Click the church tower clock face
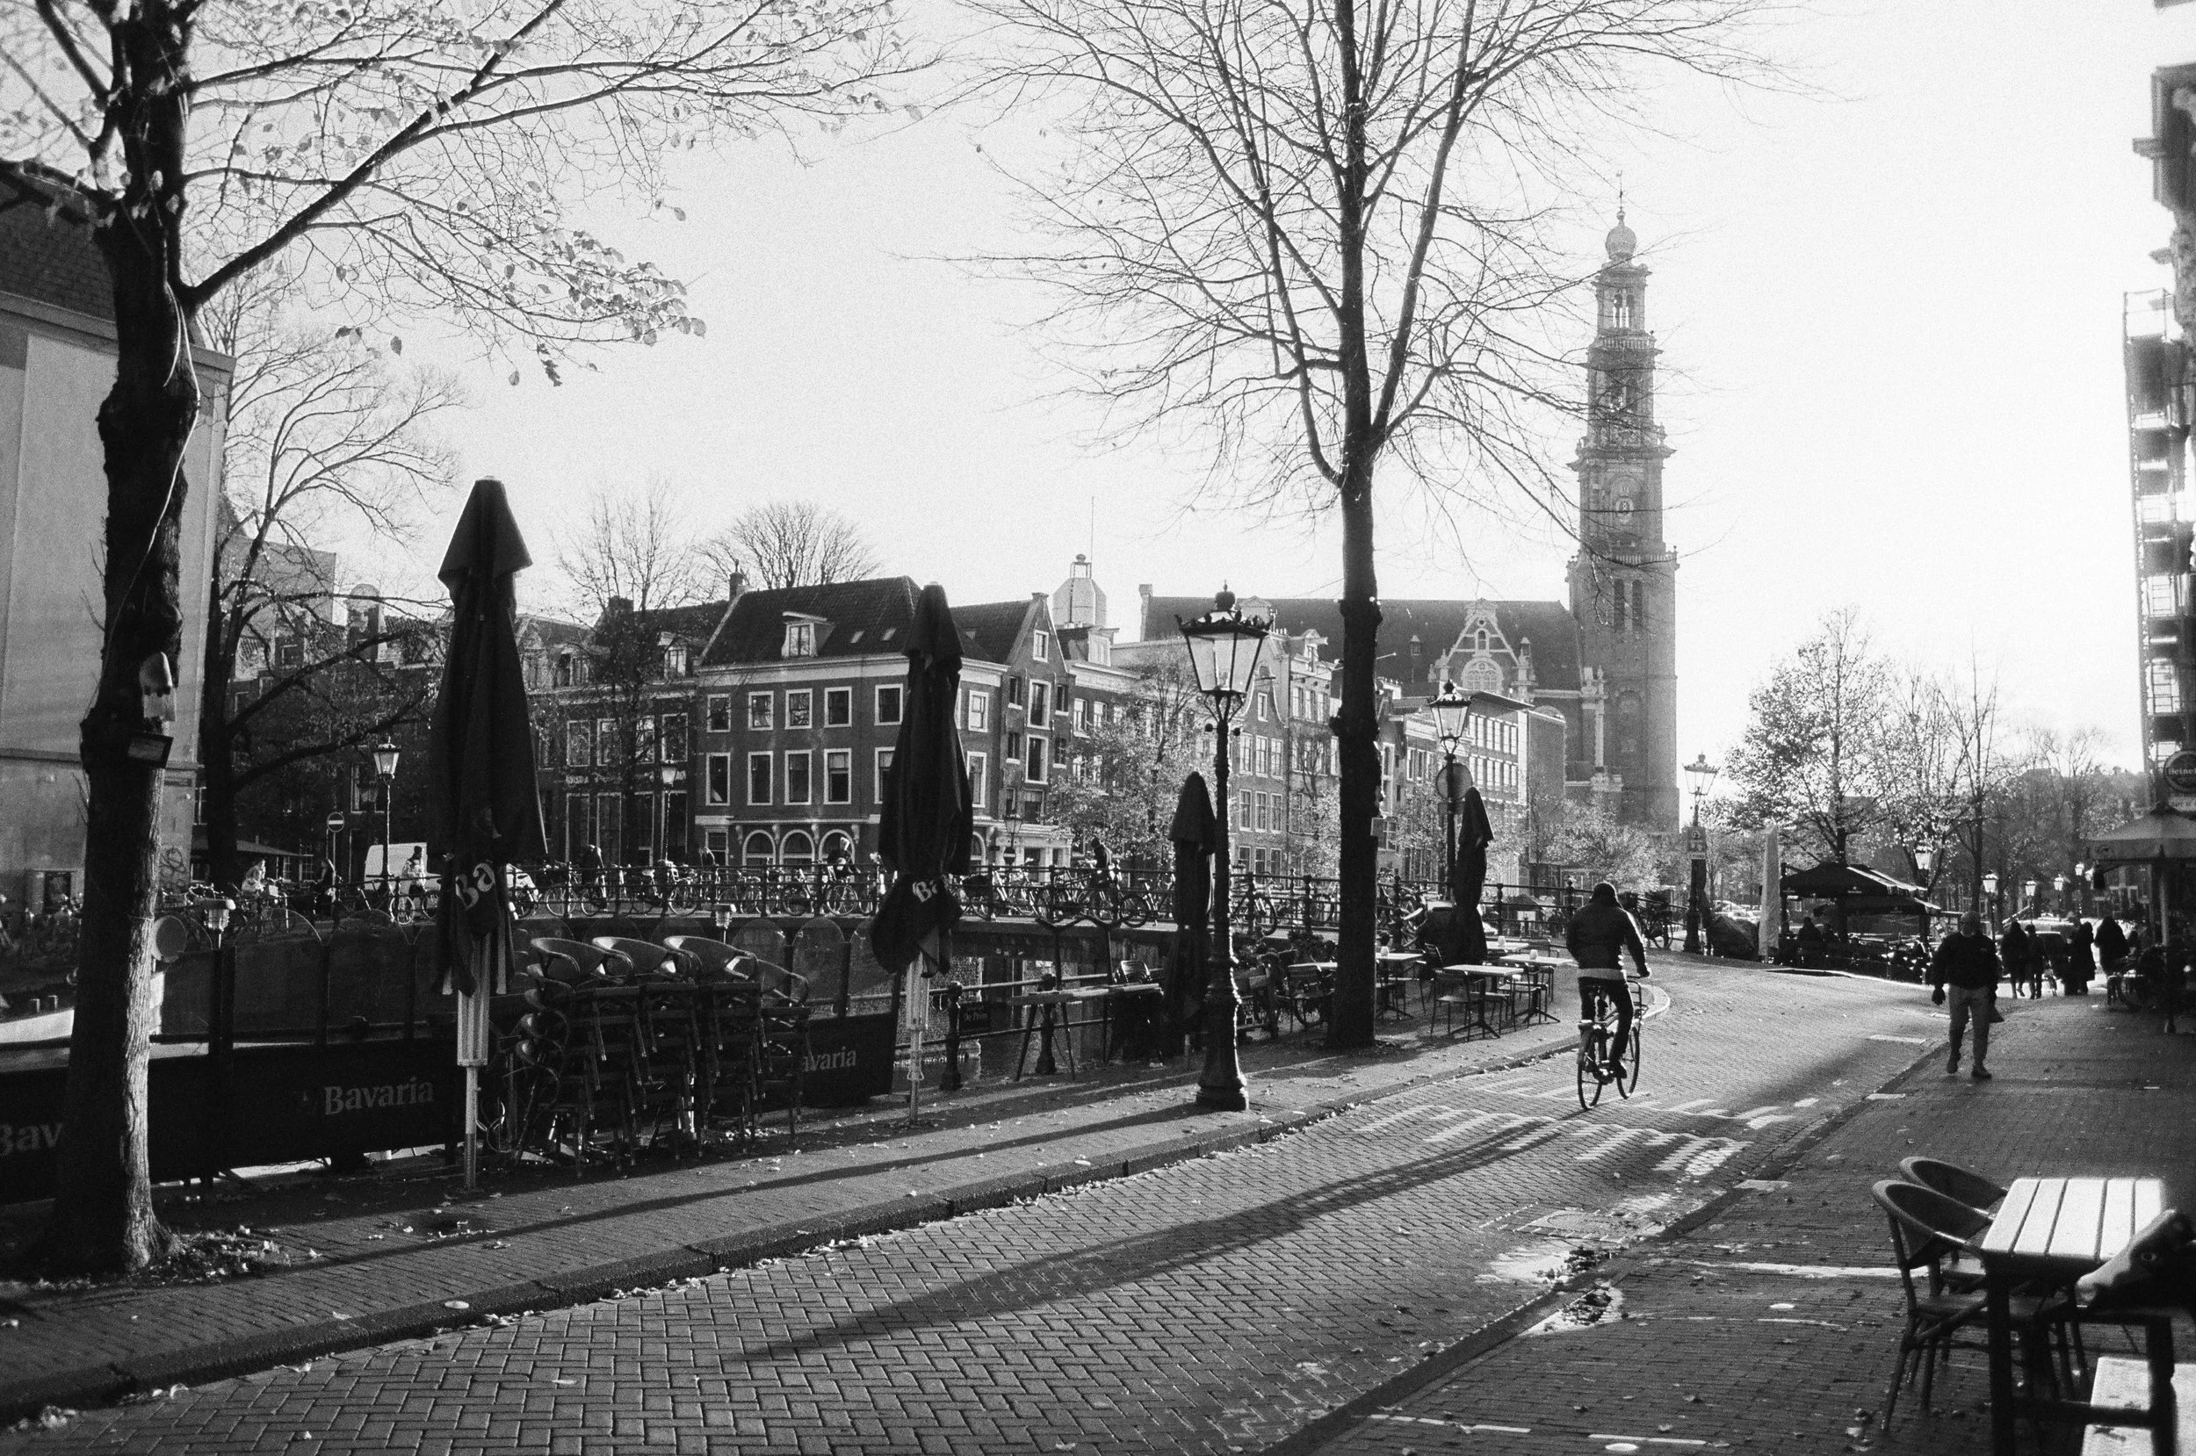Viewport: 2196px width, 1456px height. point(1624,506)
